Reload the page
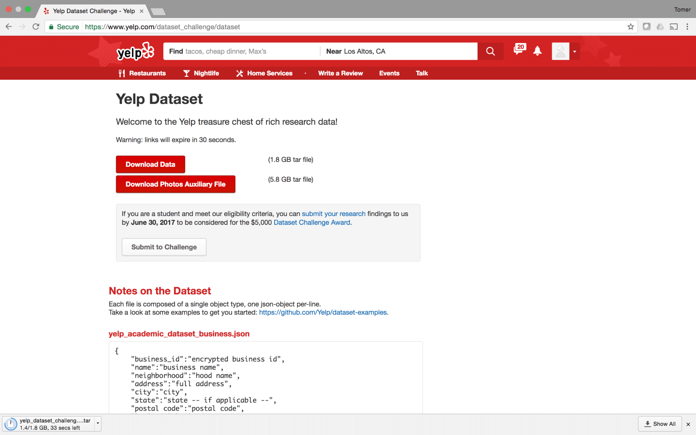This screenshot has height=435, width=696. [x=36, y=27]
